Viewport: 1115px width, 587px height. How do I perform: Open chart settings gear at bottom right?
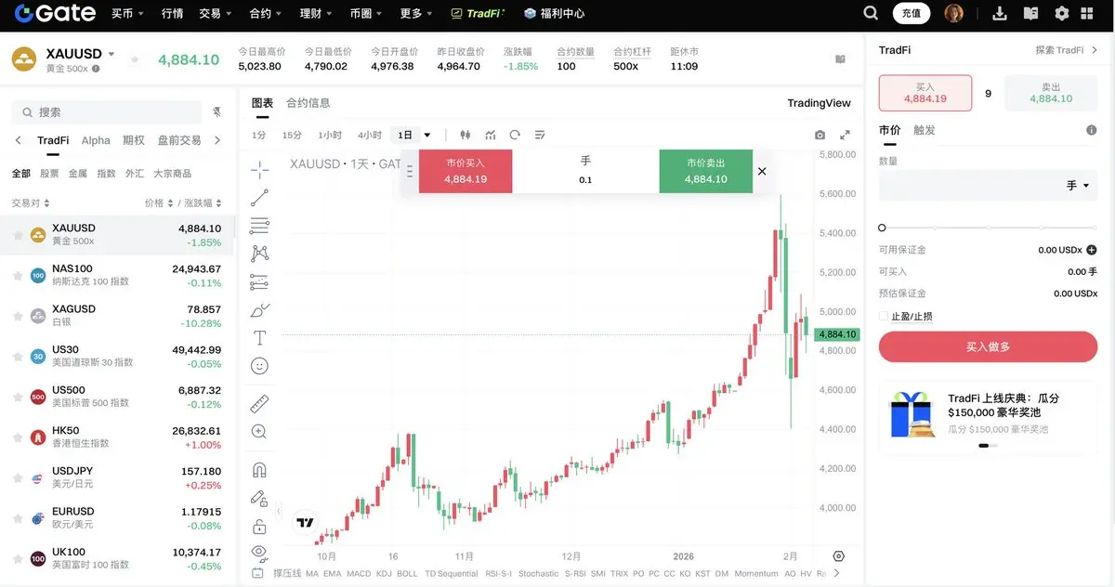click(x=839, y=556)
